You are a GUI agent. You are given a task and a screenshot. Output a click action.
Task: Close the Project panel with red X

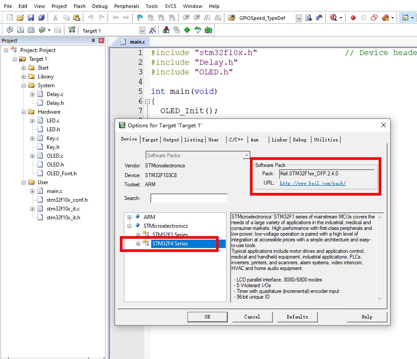click(x=101, y=41)
